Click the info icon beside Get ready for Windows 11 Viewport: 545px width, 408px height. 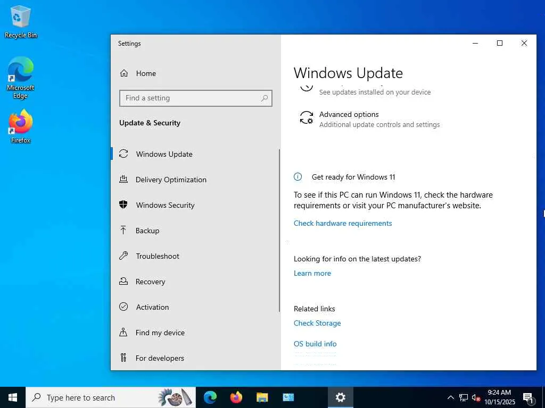298,177
